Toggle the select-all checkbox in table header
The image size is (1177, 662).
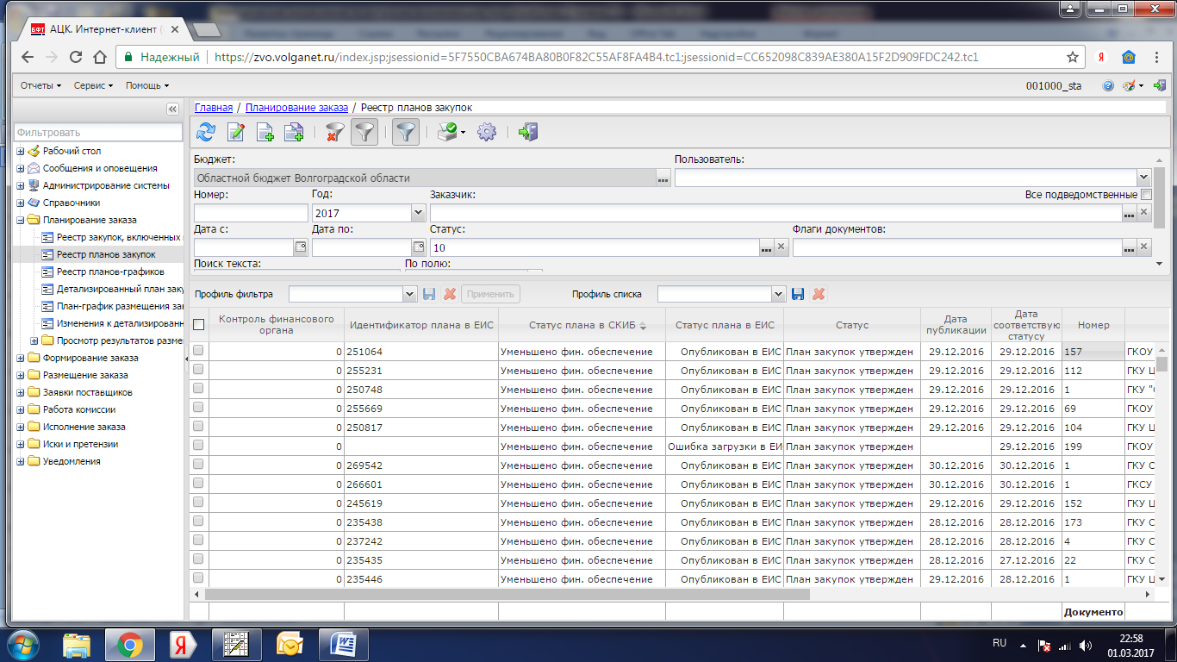coord(199,325)
